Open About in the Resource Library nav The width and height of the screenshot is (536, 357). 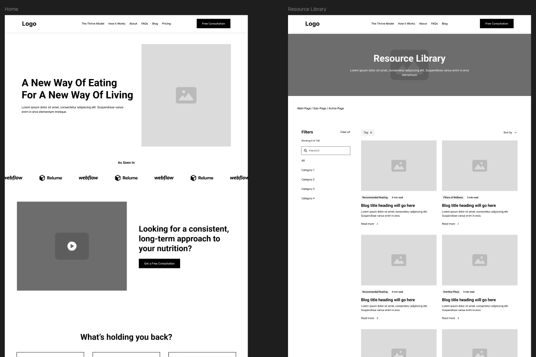423,24
